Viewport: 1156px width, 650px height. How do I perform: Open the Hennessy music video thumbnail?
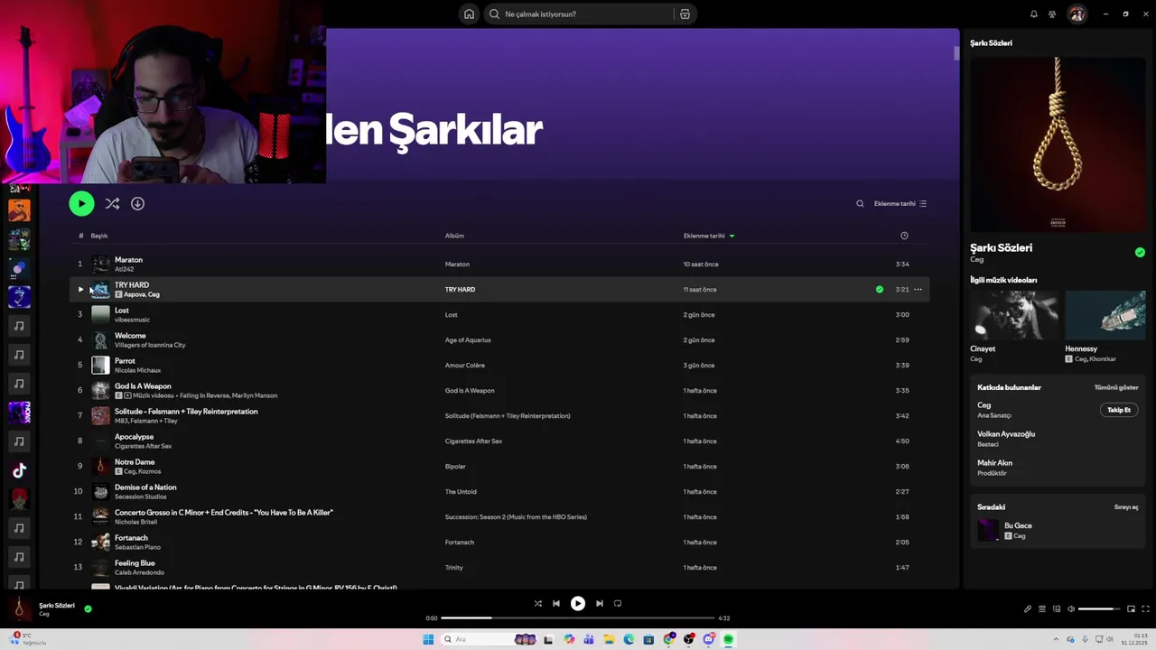click(x=1105, y=314)
